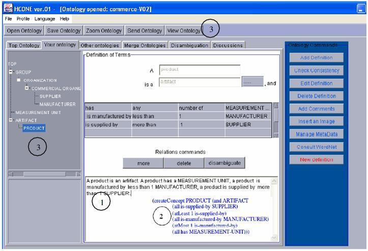The width and height of the screenshot is (368, 251).
Task: Click the Send Ontology toolbar button
Action: coord(145,31)
